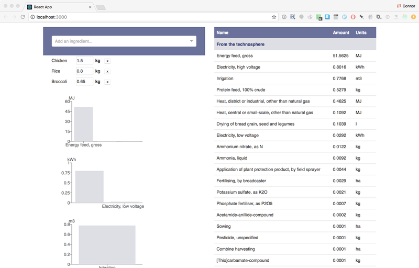This screenshot has width=419, height=268.
Task: Select the Rice quantity input box
Action: pos(84,71)
